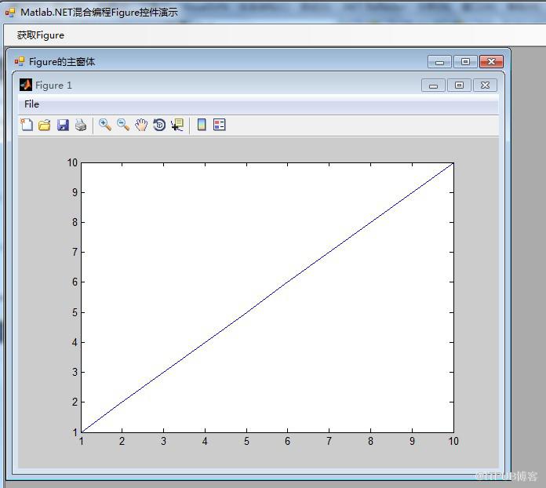Select the Rotate 3D tool
The height and width of the screenshot is (488, 546).
[159, 125]
